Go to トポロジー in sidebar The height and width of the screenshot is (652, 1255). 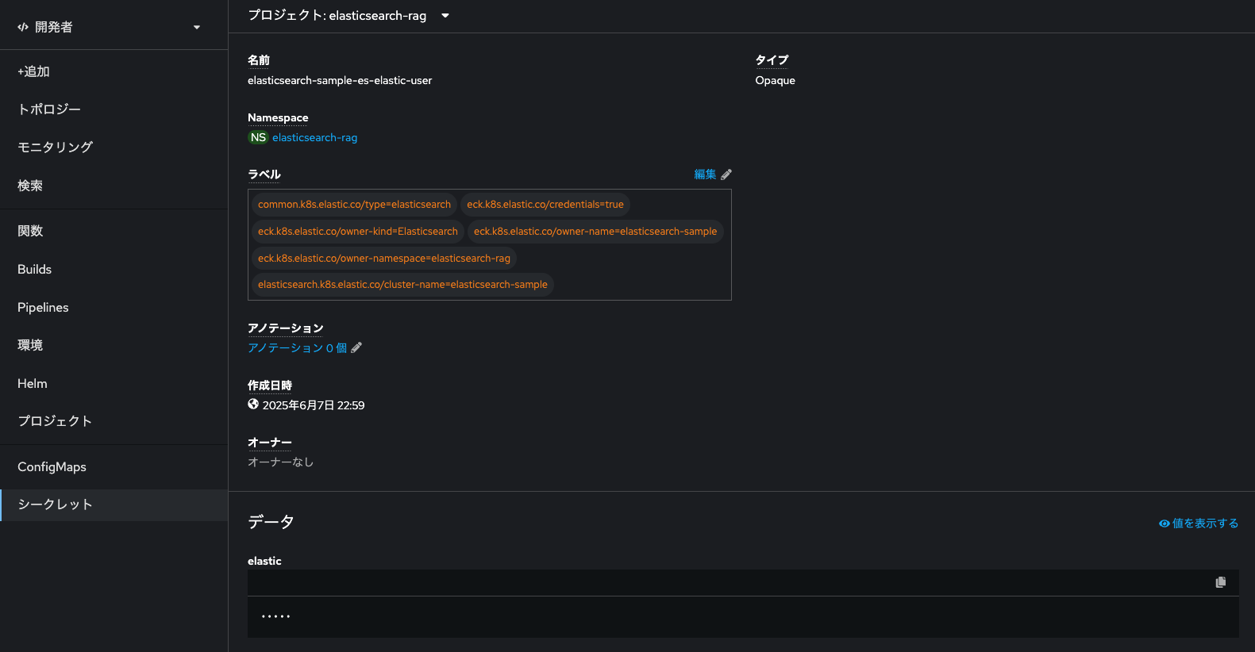click(x=114, y=109)
